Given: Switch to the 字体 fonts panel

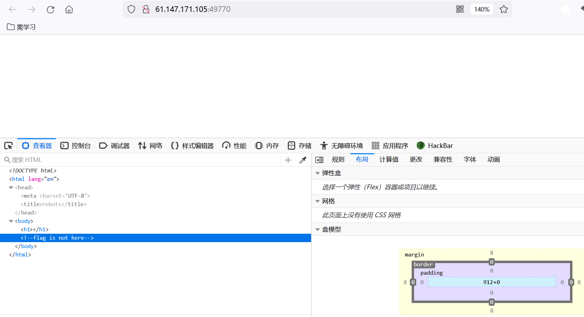Looking at the screenshot, I should tap(470, 160).
